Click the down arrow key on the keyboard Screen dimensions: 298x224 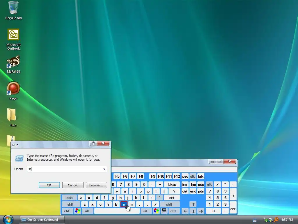coord(193,211)
